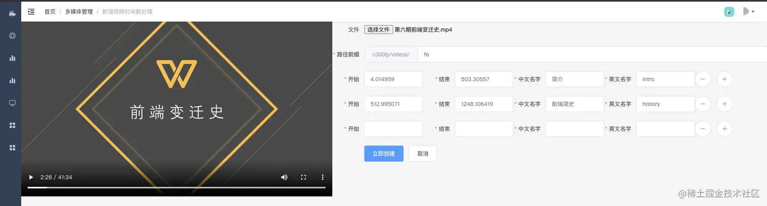
Task: Focus 中文名字 field containing 前端简史
Action: pos(575,104)
